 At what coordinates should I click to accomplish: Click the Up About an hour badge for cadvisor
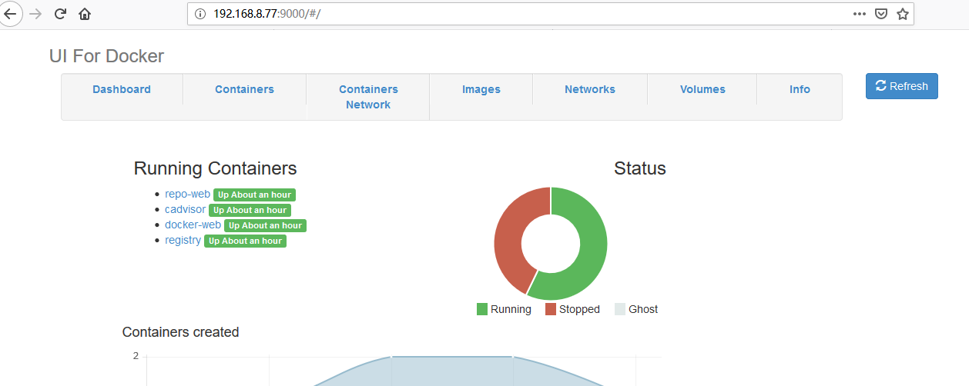click(x=250, y=211)
